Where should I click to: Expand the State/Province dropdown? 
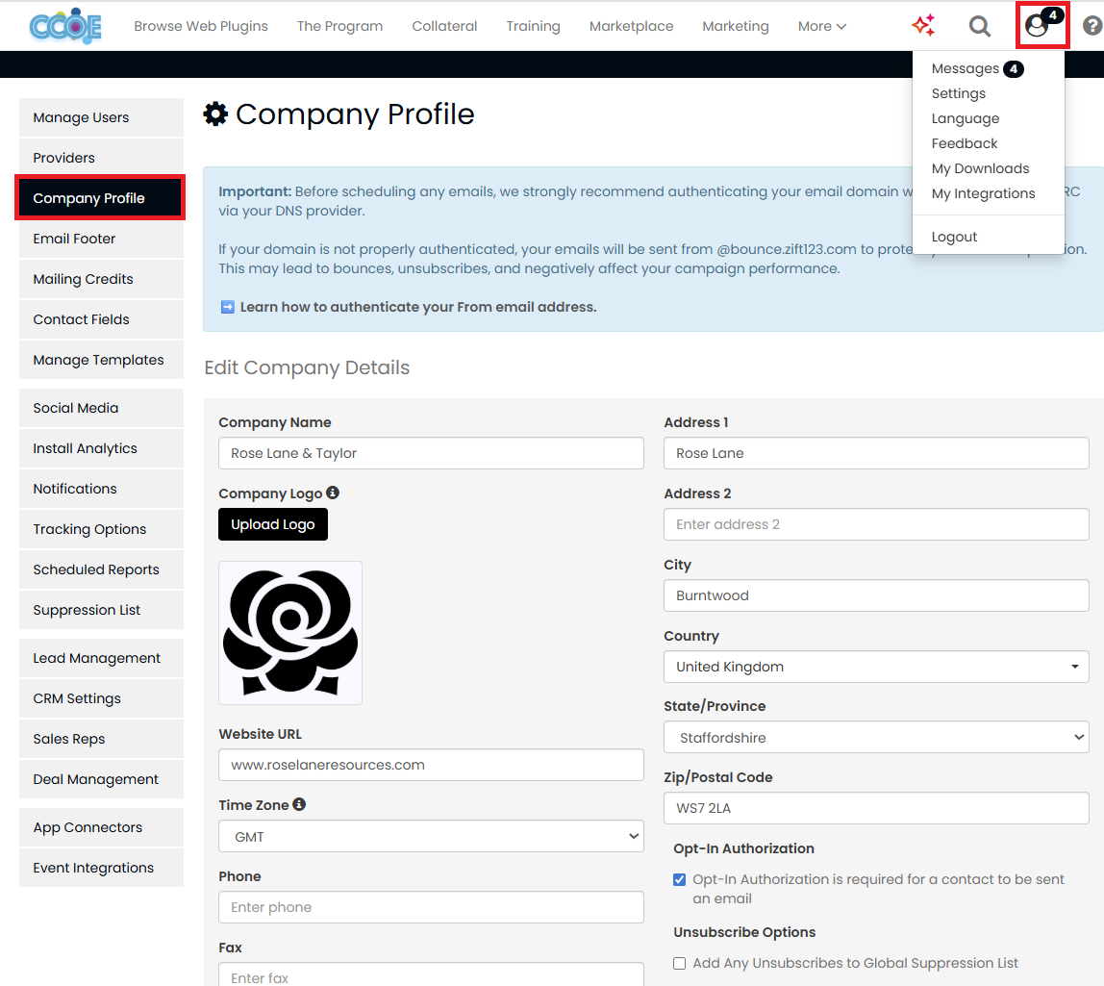[x=876, y=738]
